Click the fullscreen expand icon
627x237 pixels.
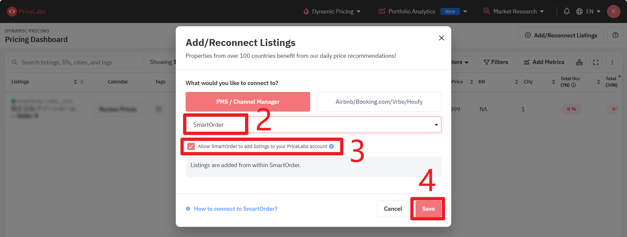(x=596, y=62)
